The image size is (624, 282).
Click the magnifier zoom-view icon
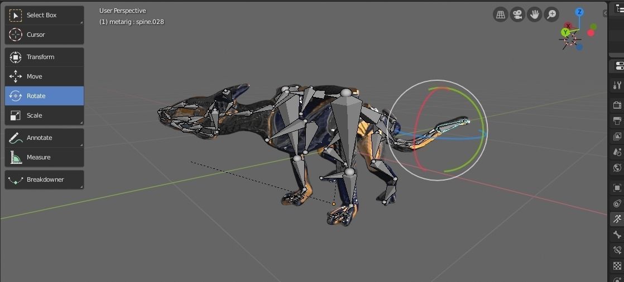point(551,14)
